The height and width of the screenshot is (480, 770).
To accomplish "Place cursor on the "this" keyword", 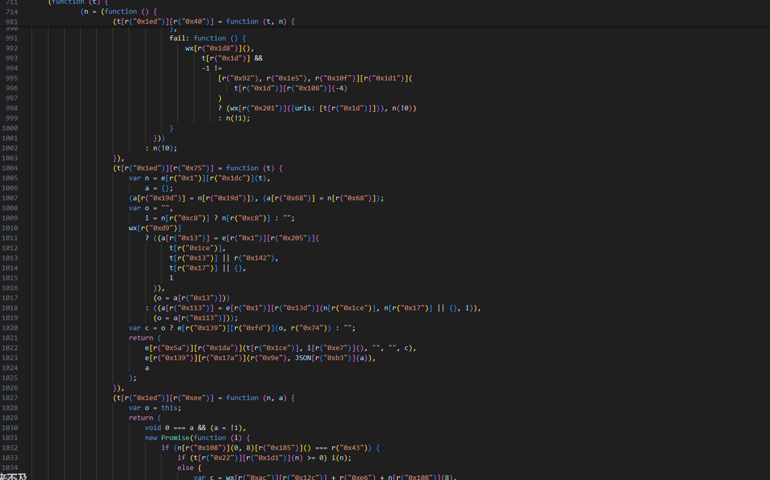I will pos(169,408).
